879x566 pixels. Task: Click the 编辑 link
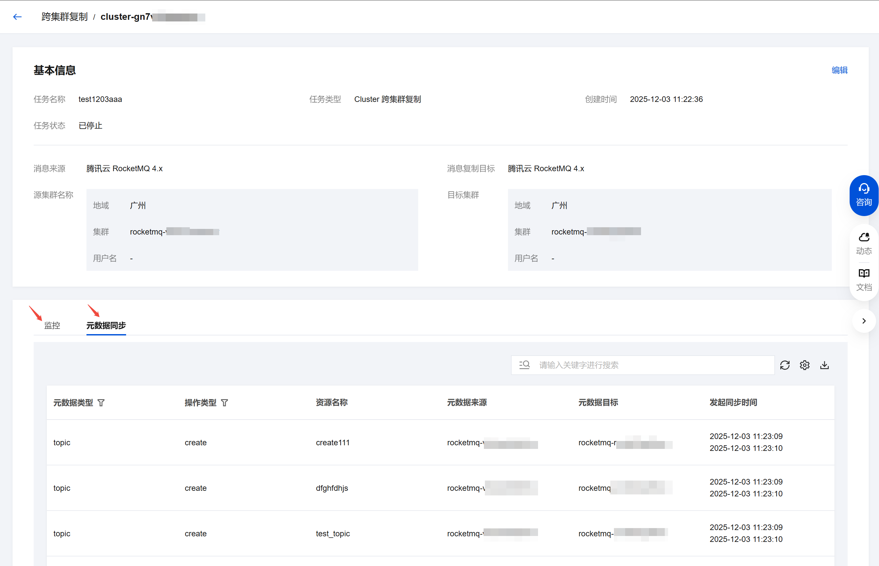[x=839, y=70]
